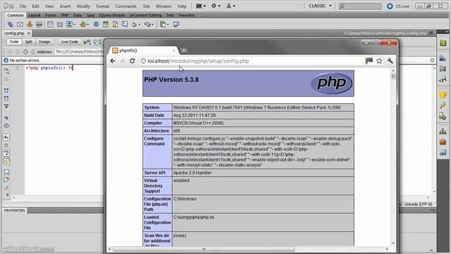451x254 pixels.
Task: Click the Dreamweaver search field
Action: pos(360,6)
